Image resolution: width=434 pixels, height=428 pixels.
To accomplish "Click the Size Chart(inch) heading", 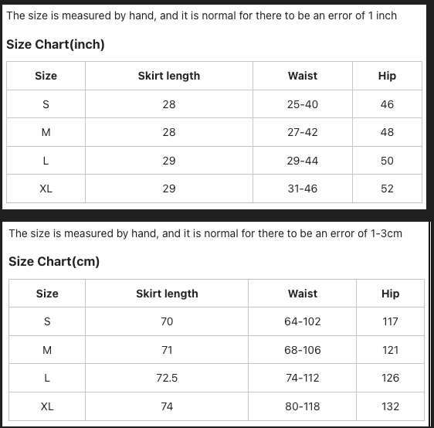I will coord(56,44).
